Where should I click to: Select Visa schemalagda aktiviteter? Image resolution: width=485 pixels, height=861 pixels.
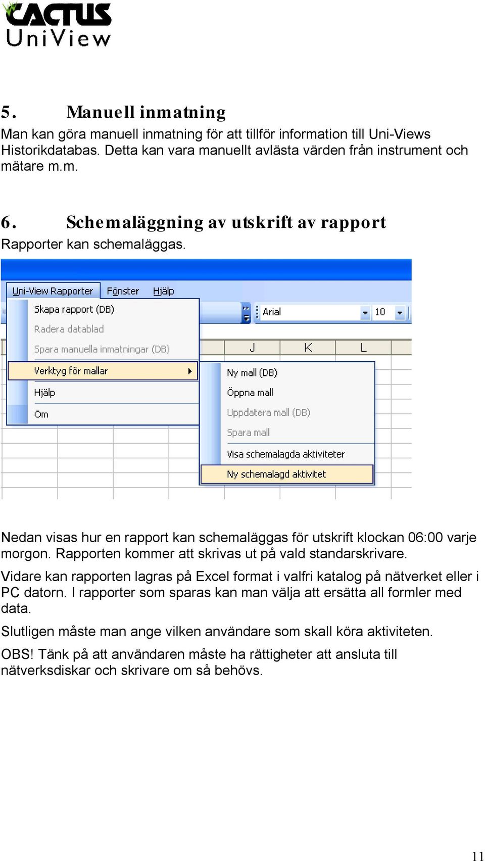287,454
